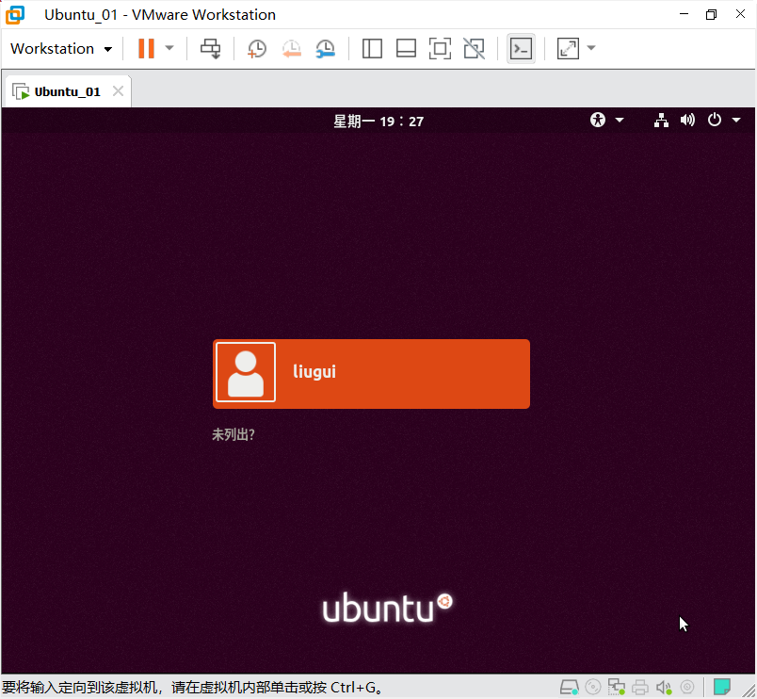Open the Workstation menu
757x699 pixels.
pos(61,49)
